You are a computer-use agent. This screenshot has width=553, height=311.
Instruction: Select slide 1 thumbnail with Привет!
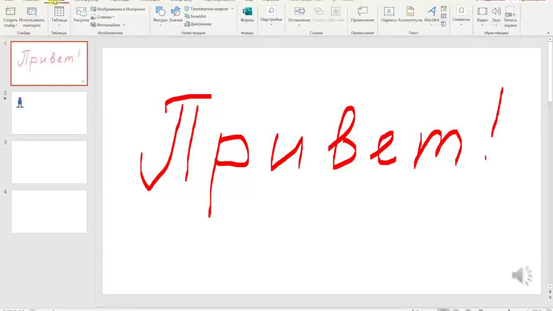(49, 63)
